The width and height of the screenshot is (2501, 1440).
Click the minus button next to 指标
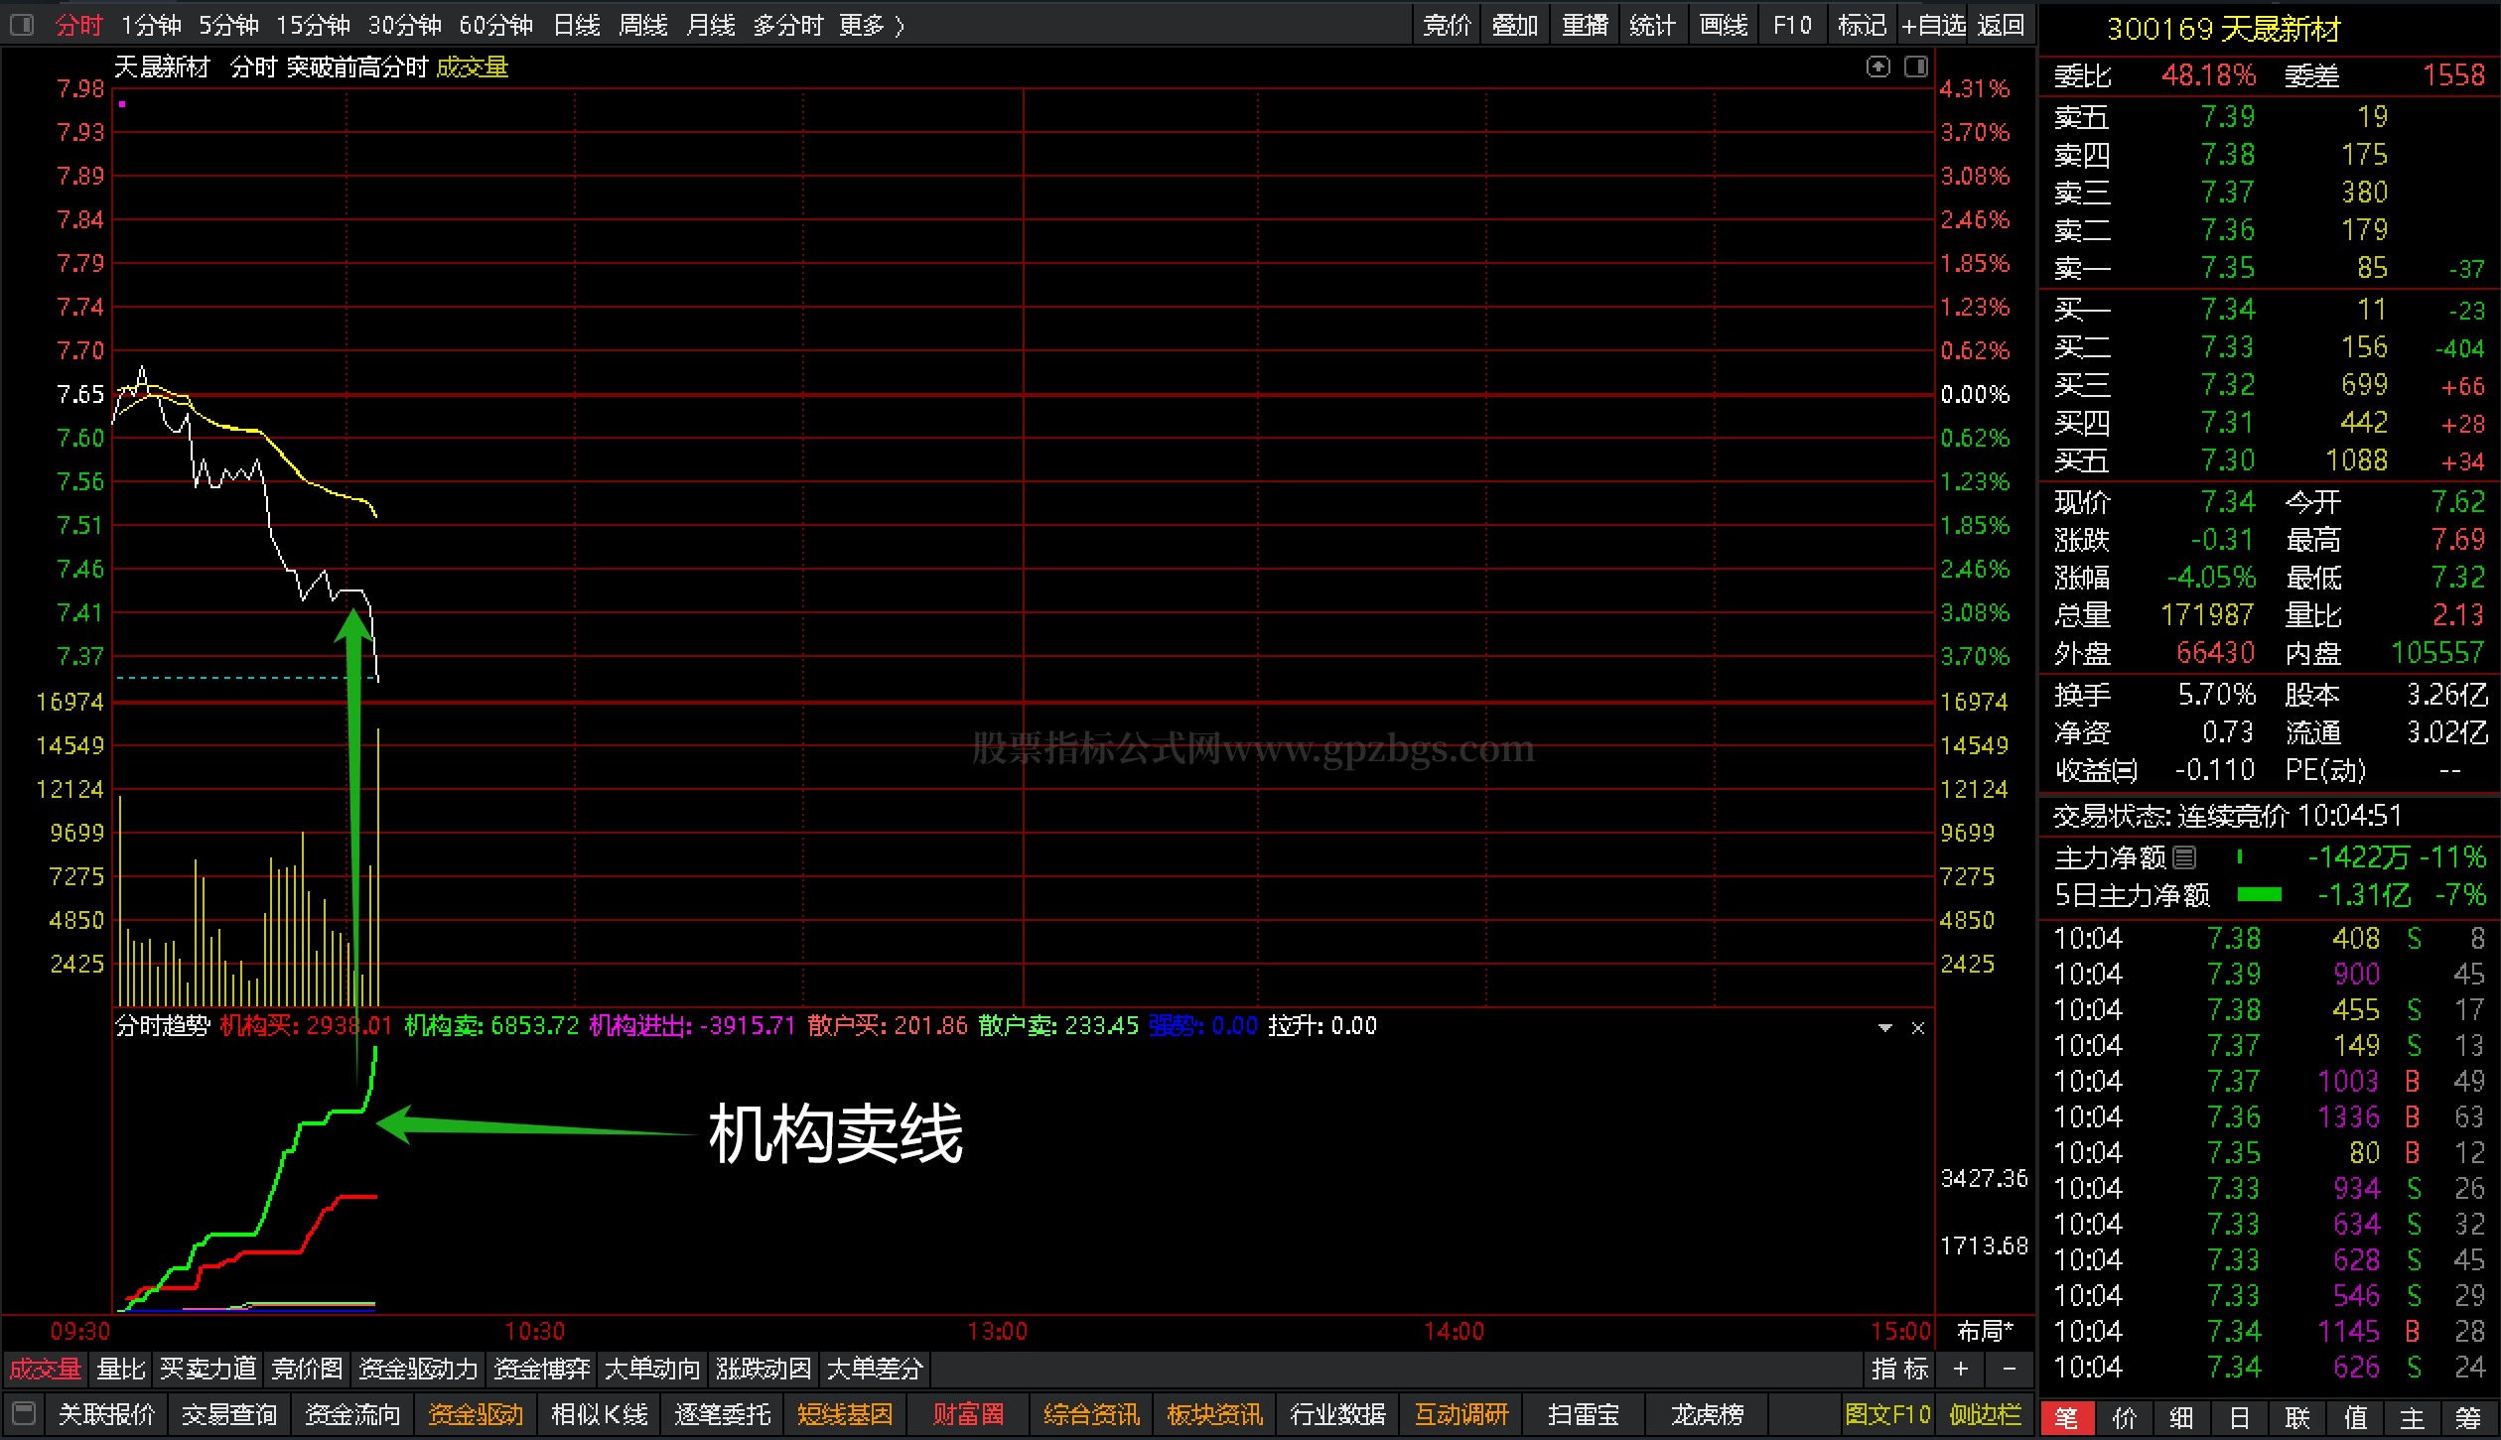coord(2009,1370)
